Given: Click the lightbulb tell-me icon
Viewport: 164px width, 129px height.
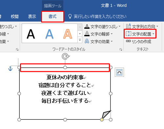Looking at the screenshot, I should point(70,16).
